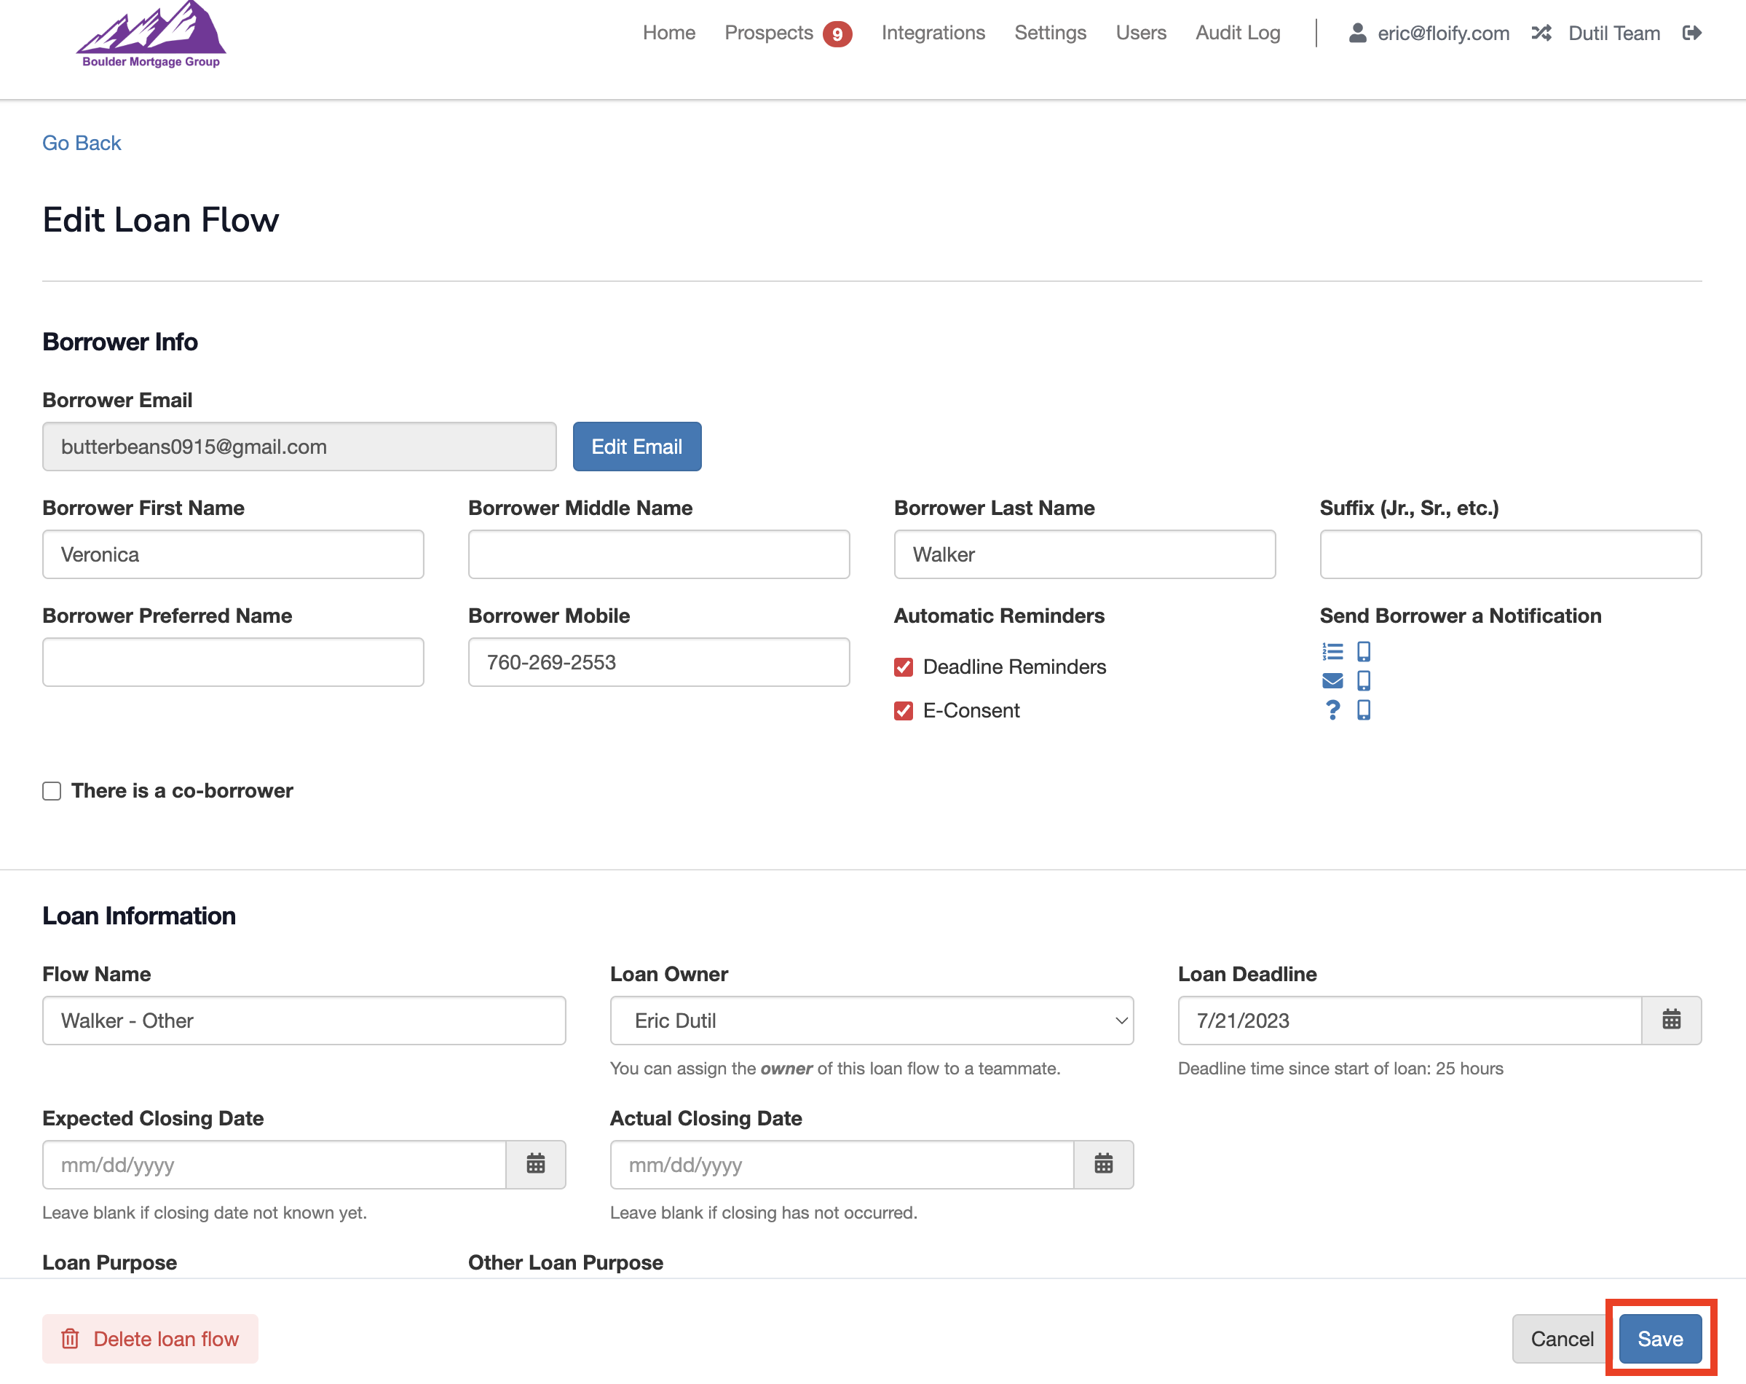Open the Prospects menu item

click(x=769, y=34)
